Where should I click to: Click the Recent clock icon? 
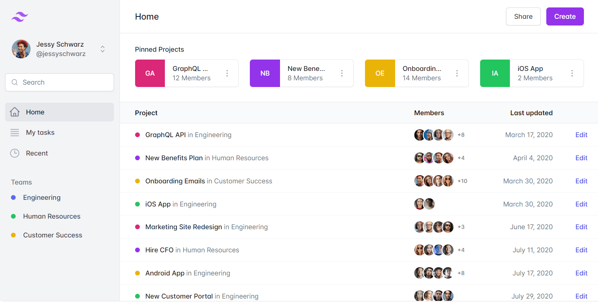coord(14,153)
